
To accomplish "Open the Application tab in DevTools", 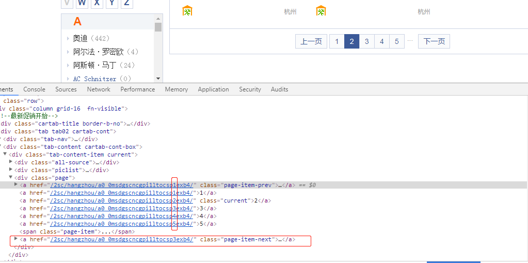I will coord(213,89).
